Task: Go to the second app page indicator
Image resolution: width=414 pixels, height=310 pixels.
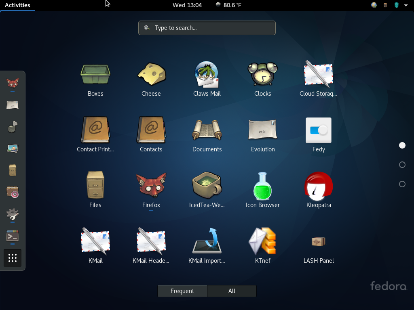Action: [x=402, y=165]
